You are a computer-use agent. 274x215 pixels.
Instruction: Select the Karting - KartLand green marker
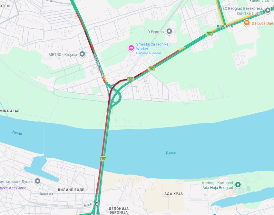pyautogui.click(x=238, y=184)
